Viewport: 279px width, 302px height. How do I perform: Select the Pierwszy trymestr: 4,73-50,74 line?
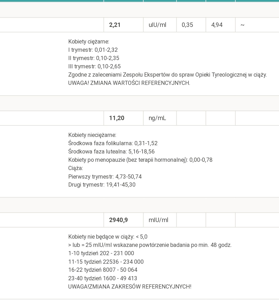105,177
